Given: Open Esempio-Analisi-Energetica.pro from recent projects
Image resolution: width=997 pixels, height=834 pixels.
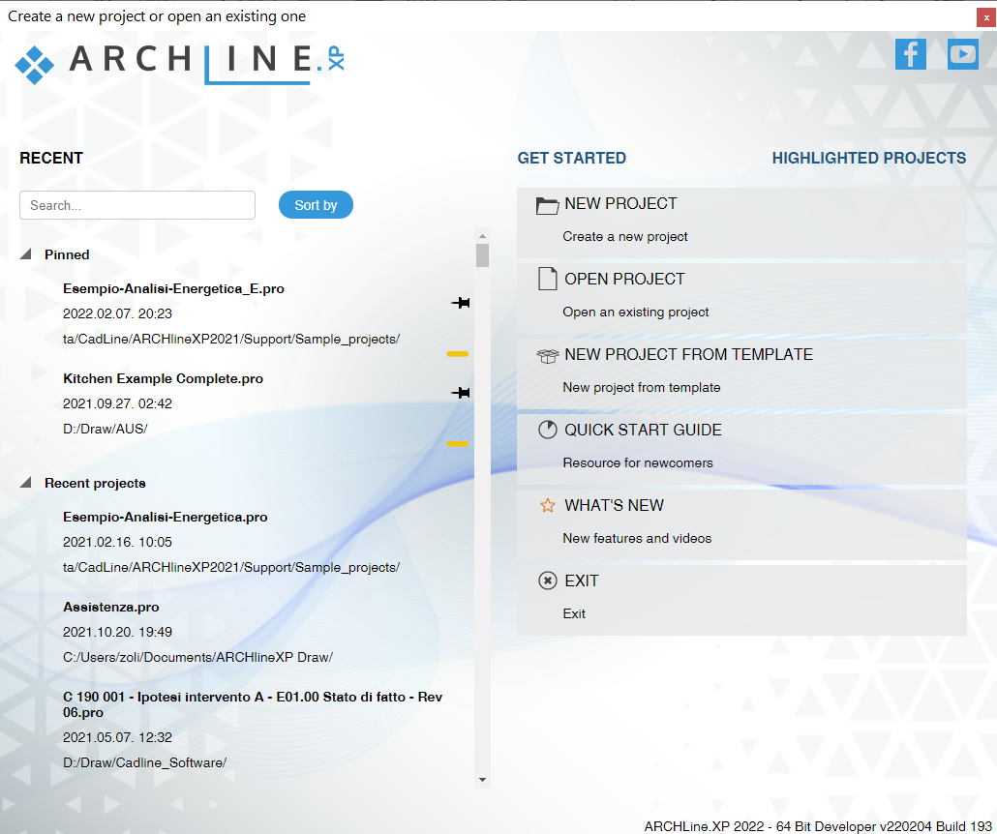Looking at the screenshot, I should (165, 518).
